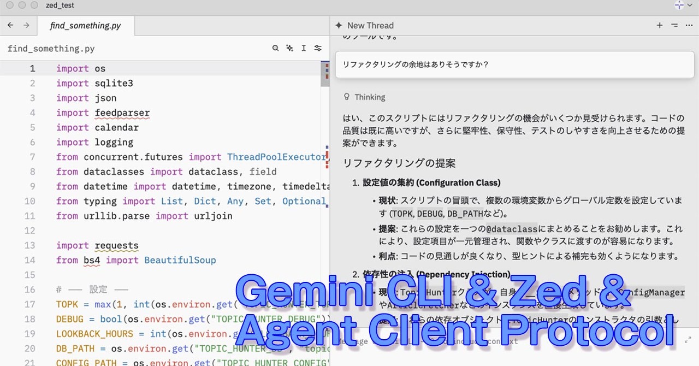This screenshot has width=699, height=366.
Task: Switch to the find_something.py tab
Action: [x=86, y=25]
